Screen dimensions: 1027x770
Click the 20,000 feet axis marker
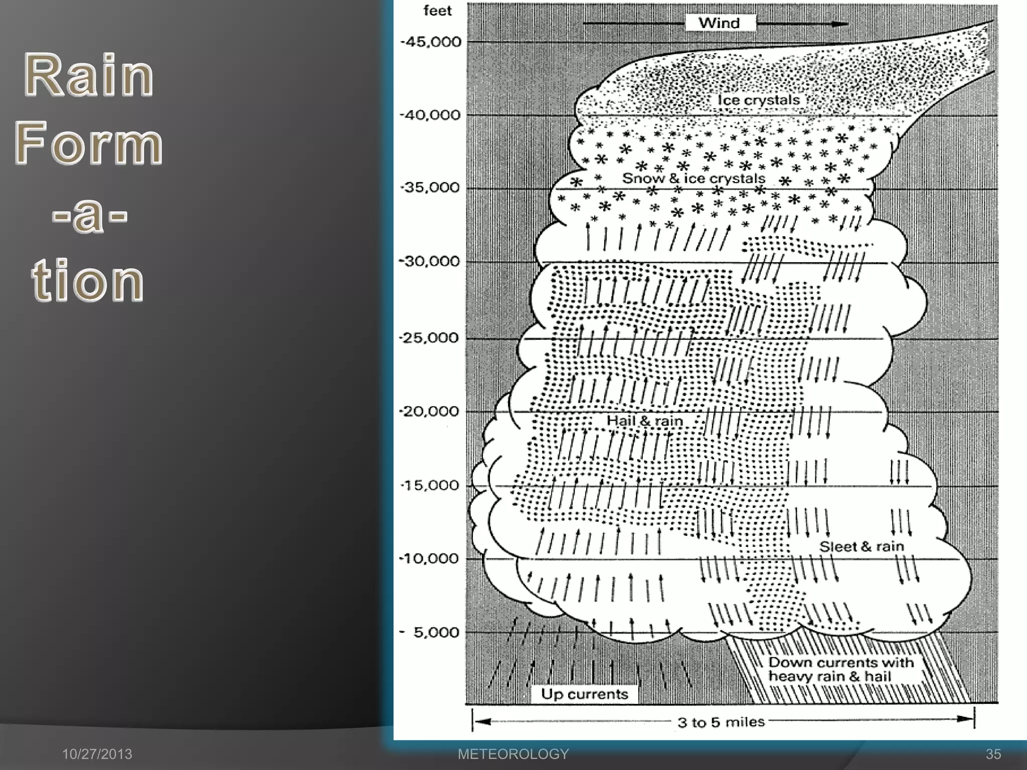point(430,412)
